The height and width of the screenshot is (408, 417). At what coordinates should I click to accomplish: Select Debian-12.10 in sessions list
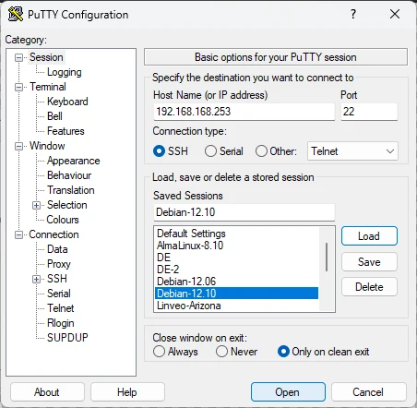click(237, 294)
